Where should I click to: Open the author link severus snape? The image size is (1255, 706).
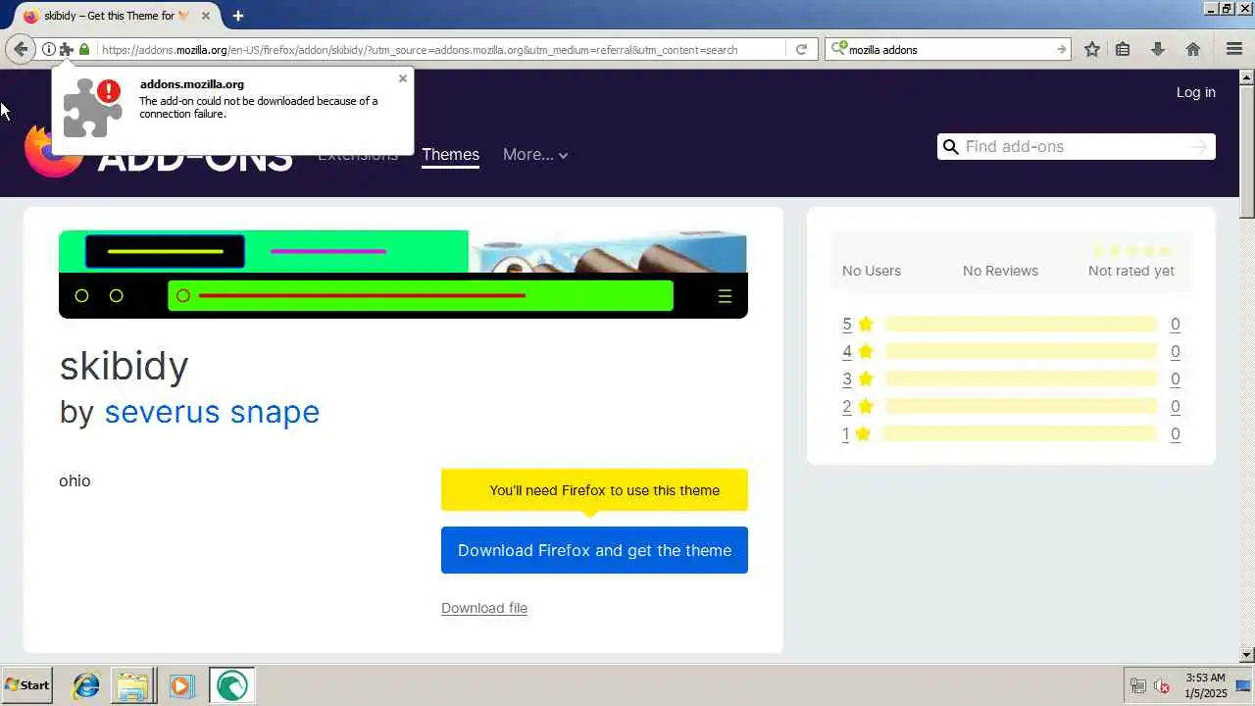pos(212,412)
